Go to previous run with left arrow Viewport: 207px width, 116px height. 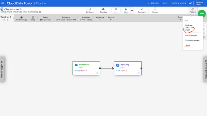[x=4, y=20]
